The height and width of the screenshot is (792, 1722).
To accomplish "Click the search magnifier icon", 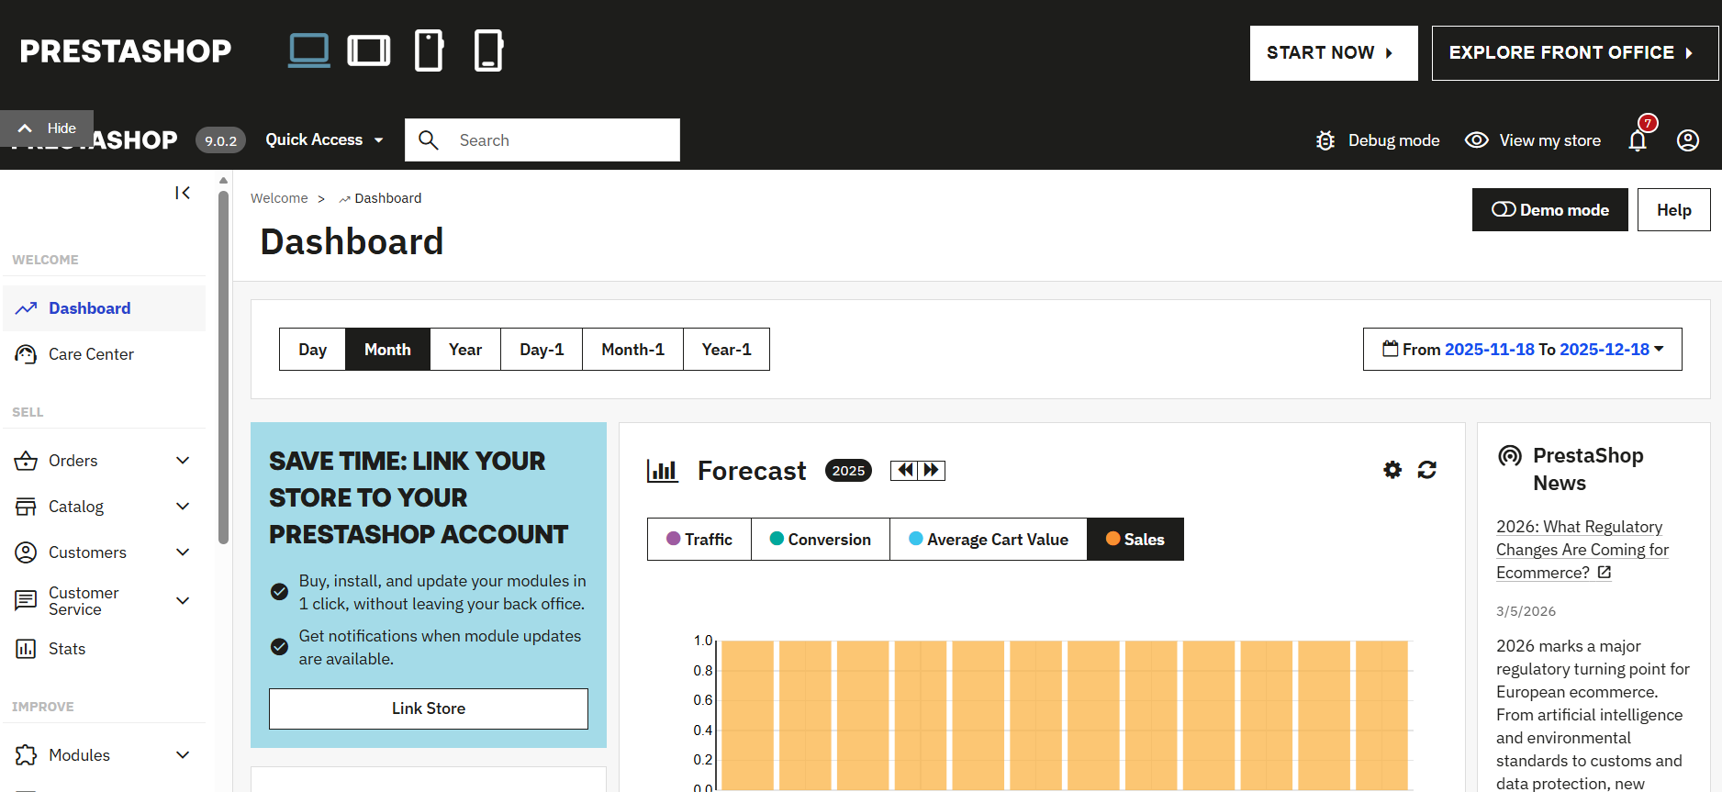I will 428,139.
